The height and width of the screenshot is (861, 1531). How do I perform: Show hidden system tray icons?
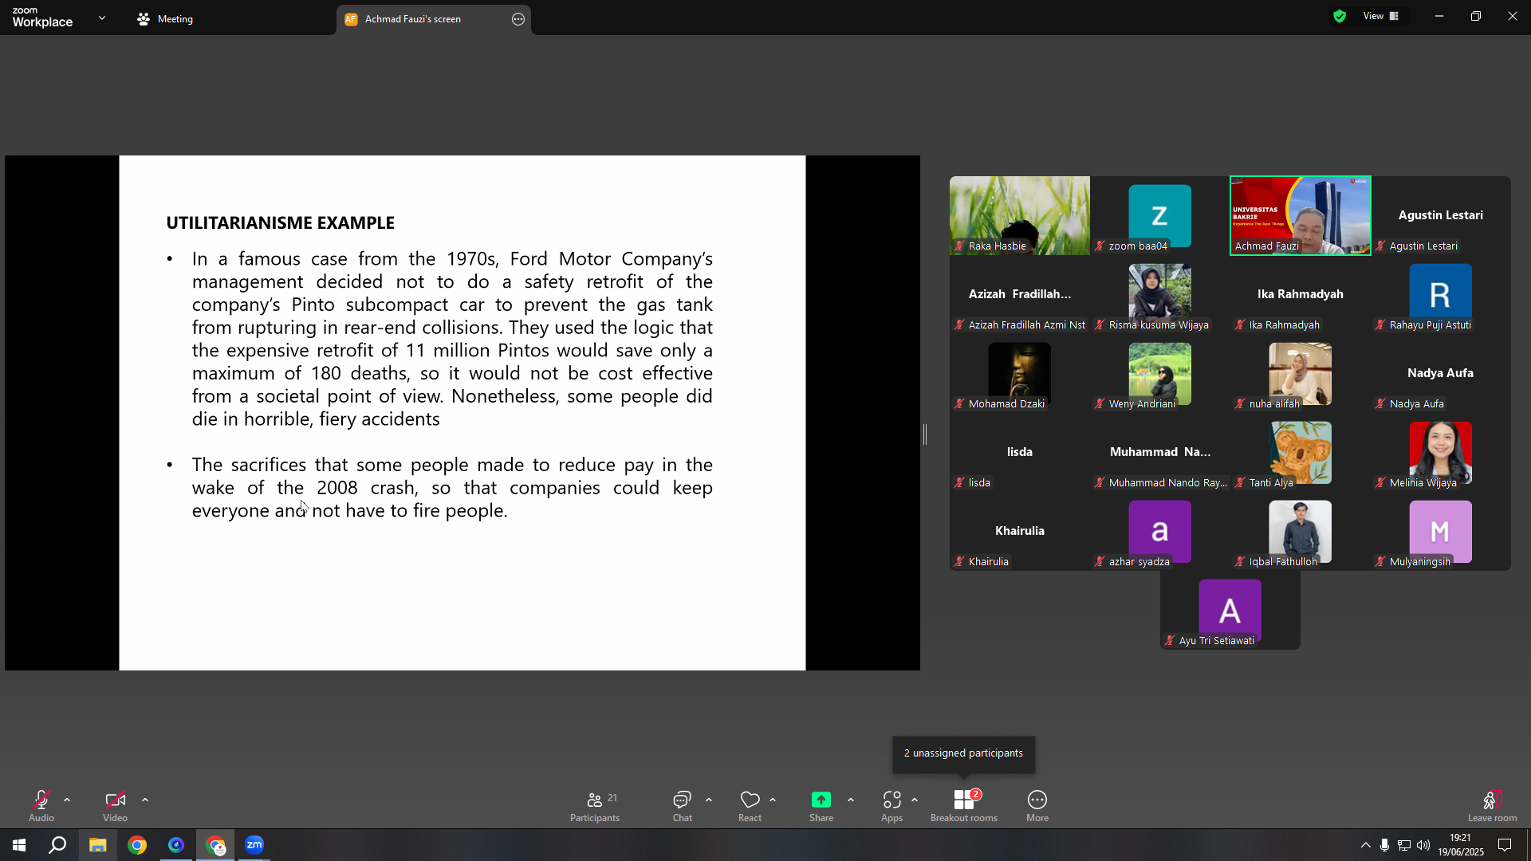1366,845
